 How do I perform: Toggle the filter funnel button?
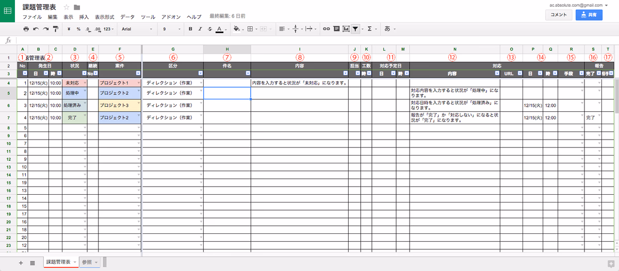tap(355, 29)
